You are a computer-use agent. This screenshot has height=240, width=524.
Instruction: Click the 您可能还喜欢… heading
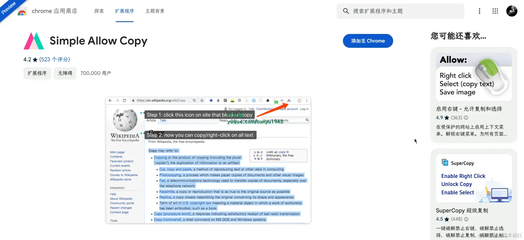pyautogui.click(x=458, y=36)
